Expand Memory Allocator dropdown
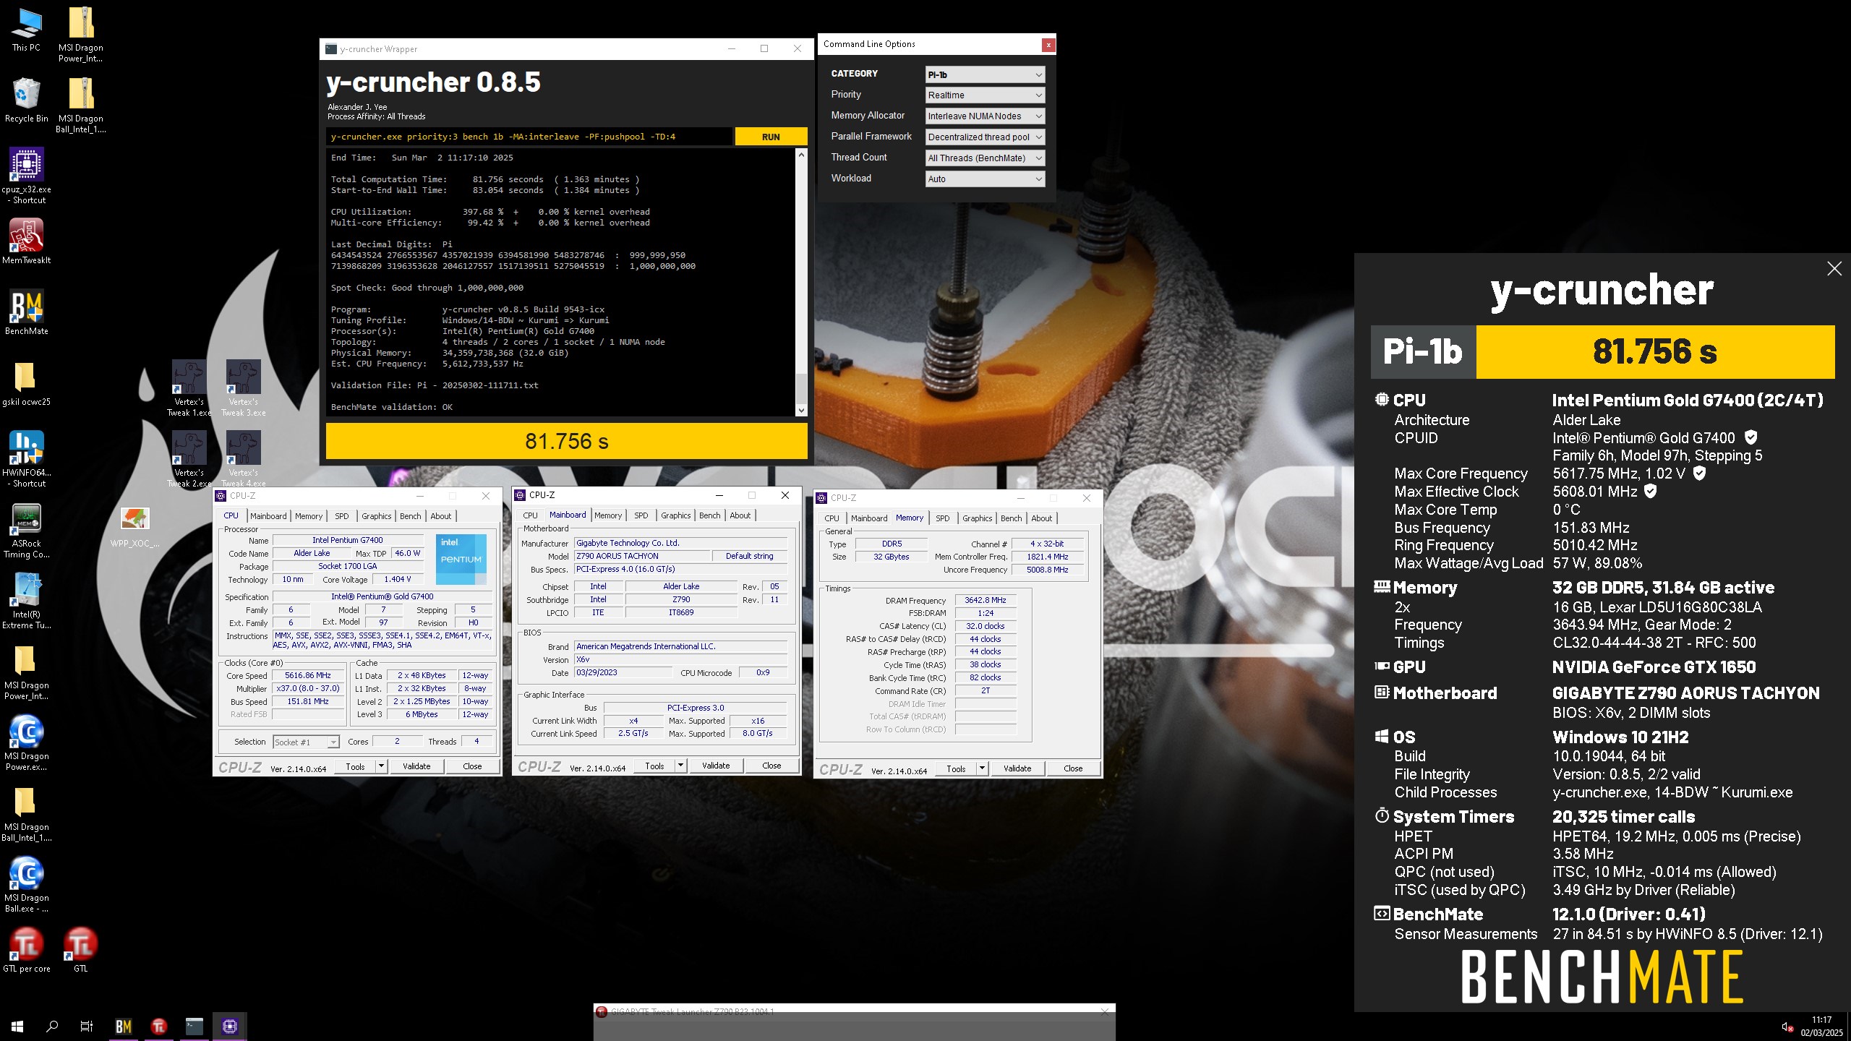The image size is (1851, 1041). (985, 116)
